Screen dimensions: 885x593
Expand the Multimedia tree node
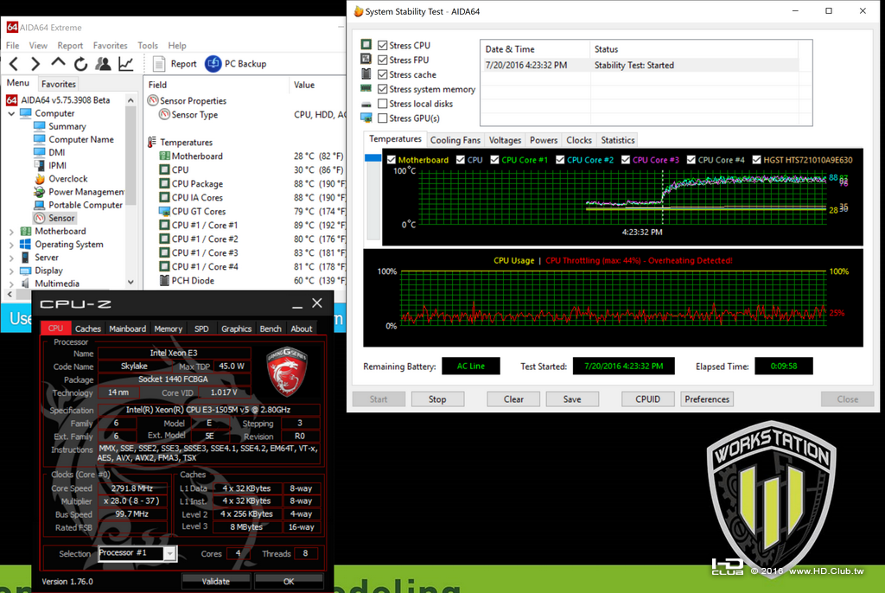pos(11,284)
